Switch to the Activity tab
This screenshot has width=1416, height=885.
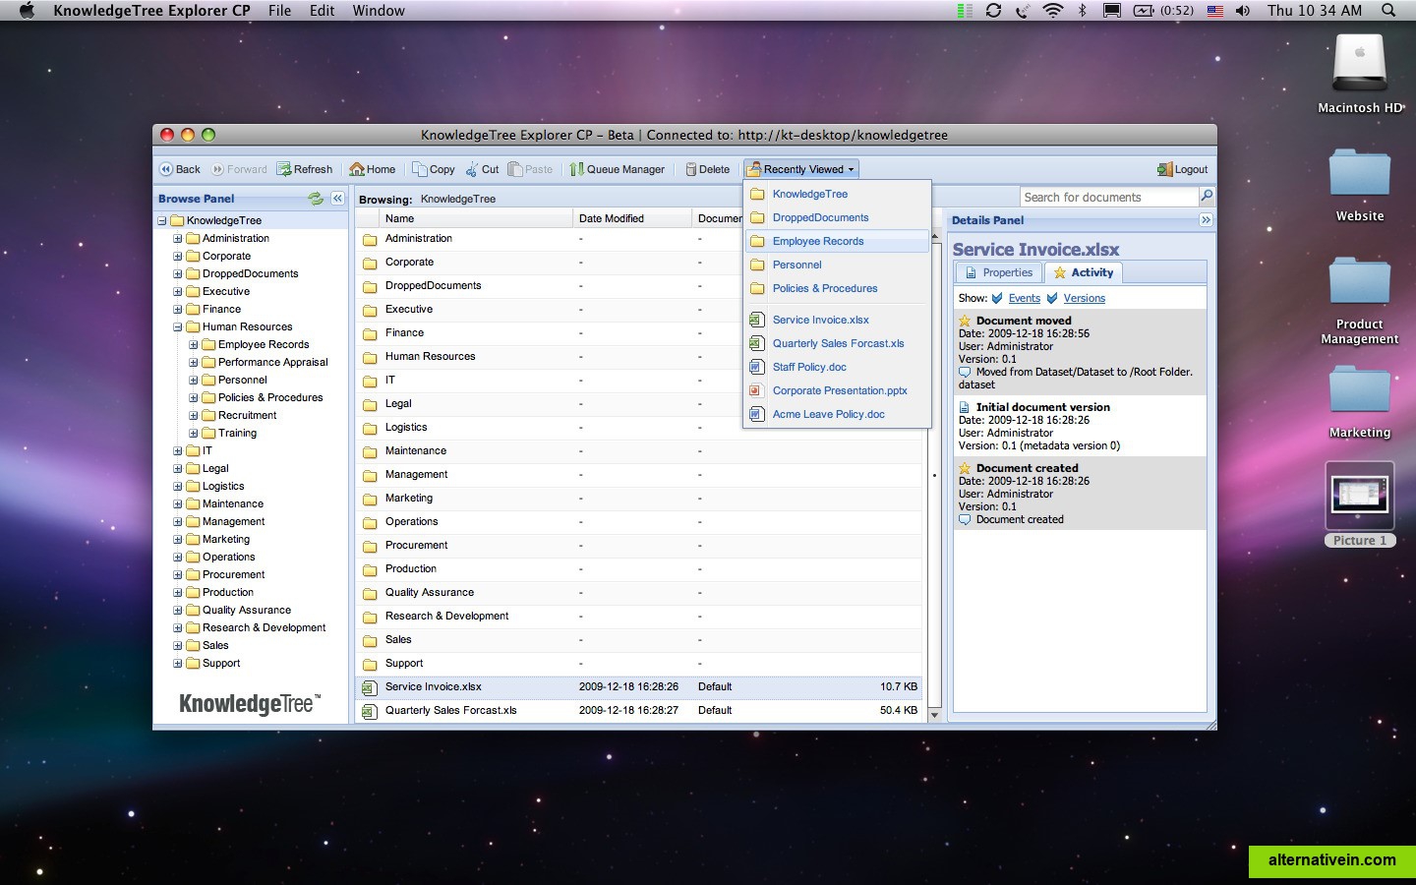pos(1084,272)
